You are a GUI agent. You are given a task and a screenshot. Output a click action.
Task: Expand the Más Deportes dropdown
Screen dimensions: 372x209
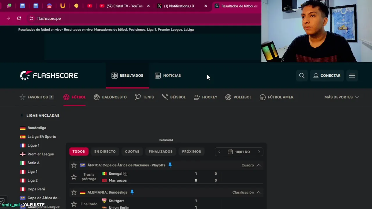[341, 97]
